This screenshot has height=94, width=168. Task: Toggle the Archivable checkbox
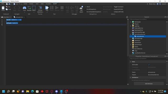[x=149, y=64]
